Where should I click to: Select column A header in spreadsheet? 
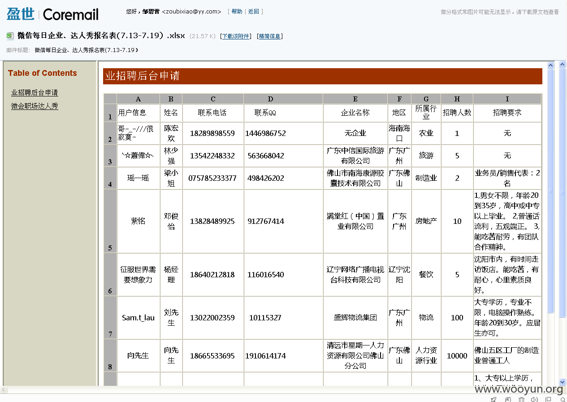(138, 99)
